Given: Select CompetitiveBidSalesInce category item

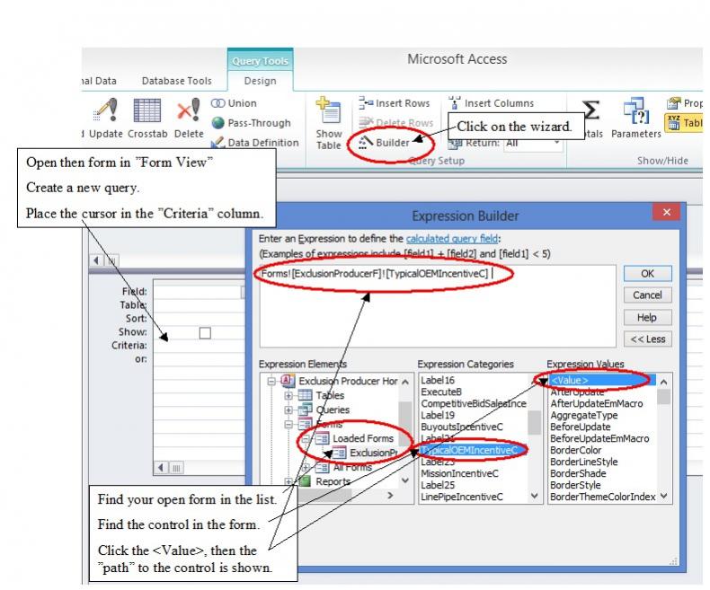Looking at the screenshot, I should pos(474,403).
